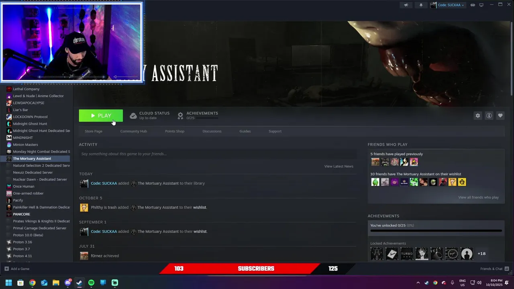Select Lewd & Nude | Anime Collector
This screenshot has height=289, width=514.
[38, 96]
